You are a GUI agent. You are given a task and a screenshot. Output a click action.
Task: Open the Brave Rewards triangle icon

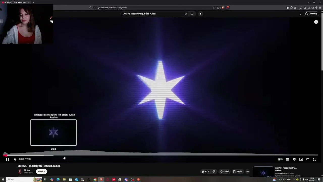pos(228,8)
